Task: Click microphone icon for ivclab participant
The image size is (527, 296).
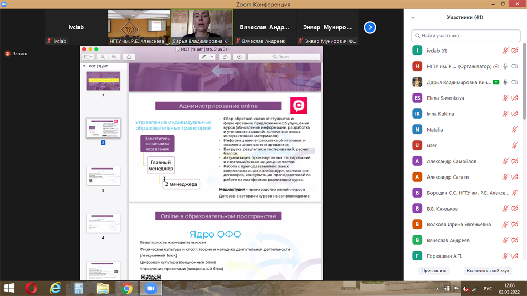Action: 505,51
